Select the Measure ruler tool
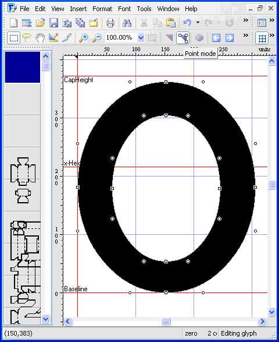 [53, 38]
